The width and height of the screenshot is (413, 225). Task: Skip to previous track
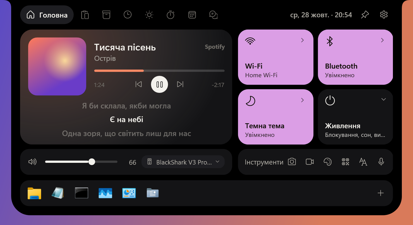click(139, 84)
